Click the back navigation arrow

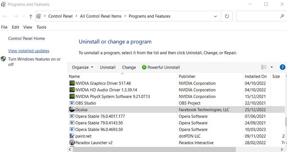5,16
